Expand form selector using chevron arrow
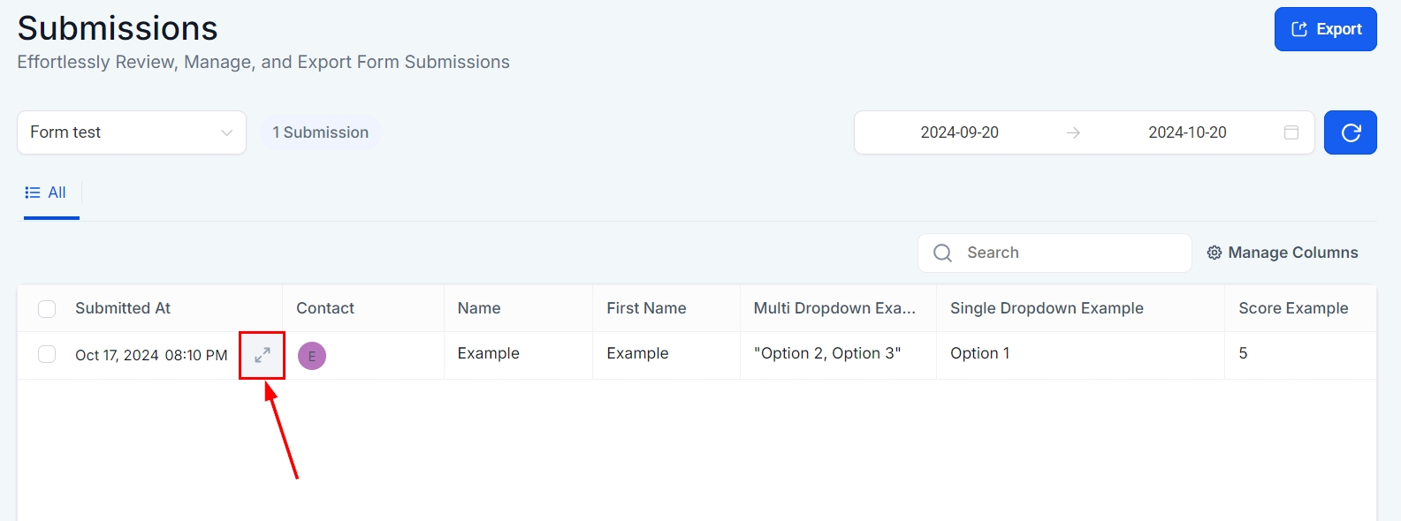 pos(226,132)
